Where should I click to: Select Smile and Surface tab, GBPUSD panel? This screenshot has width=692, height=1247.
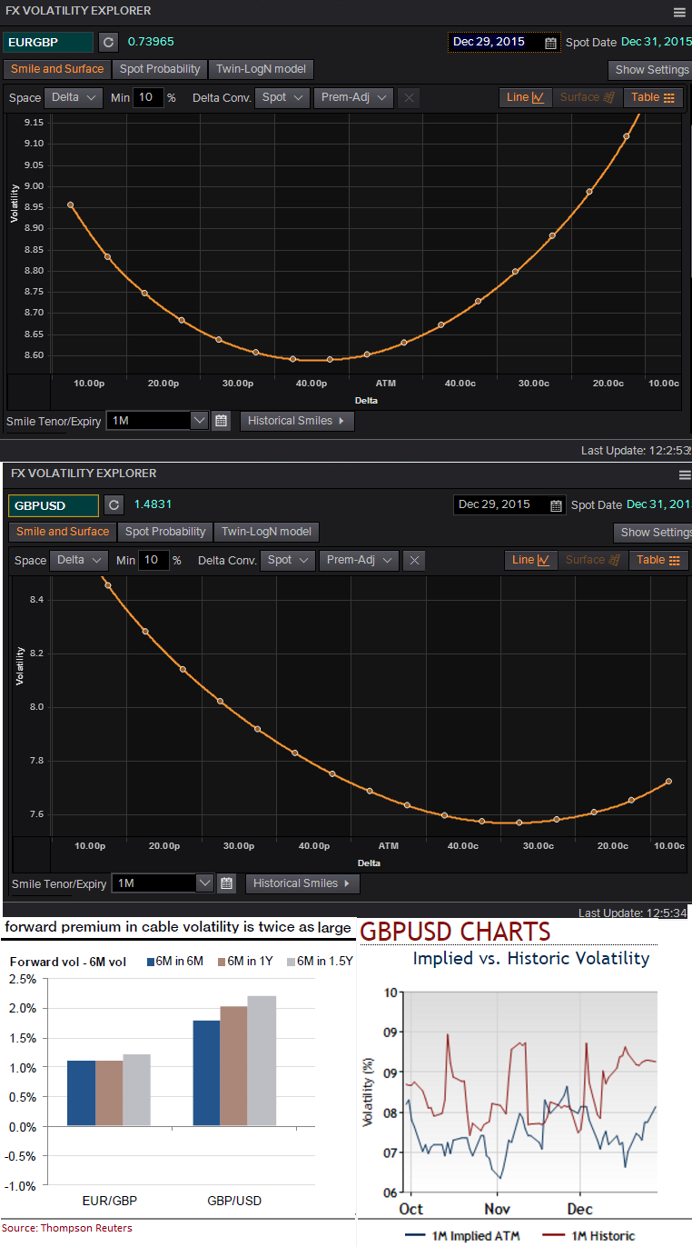click(x=63, y=532)
